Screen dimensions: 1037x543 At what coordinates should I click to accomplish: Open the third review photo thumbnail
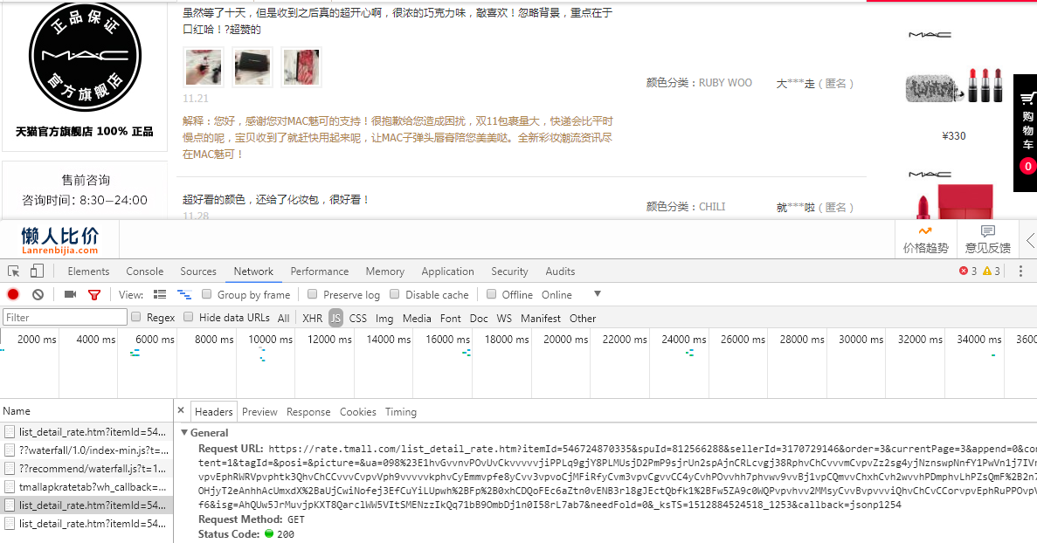(x=301, y=66)
